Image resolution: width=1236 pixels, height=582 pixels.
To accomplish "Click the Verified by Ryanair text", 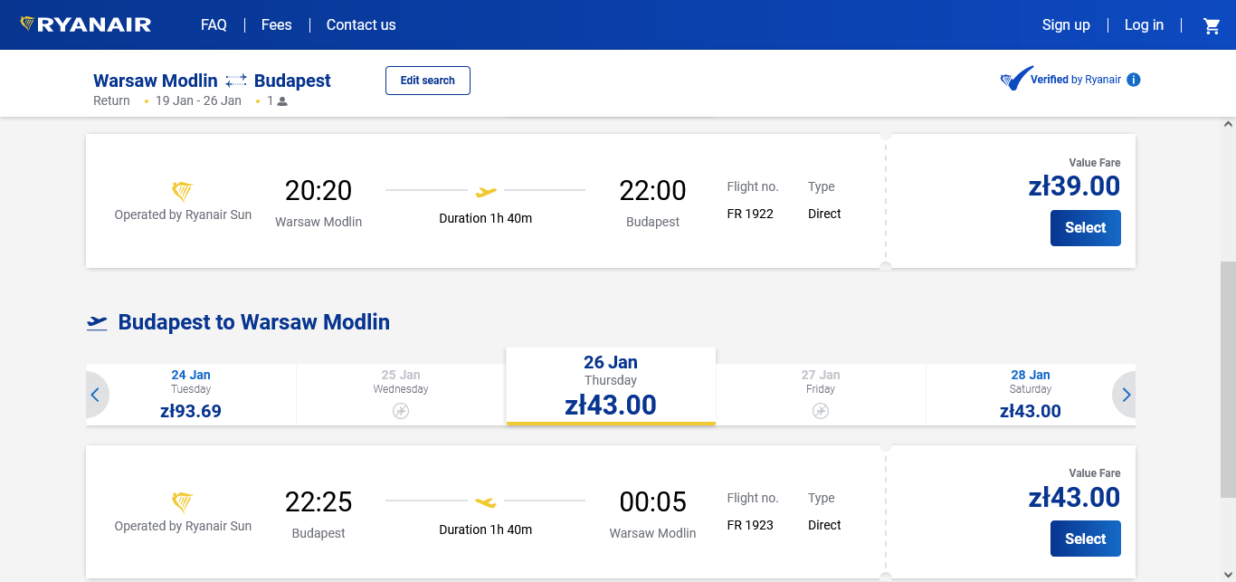I will tap(1076, 80).
